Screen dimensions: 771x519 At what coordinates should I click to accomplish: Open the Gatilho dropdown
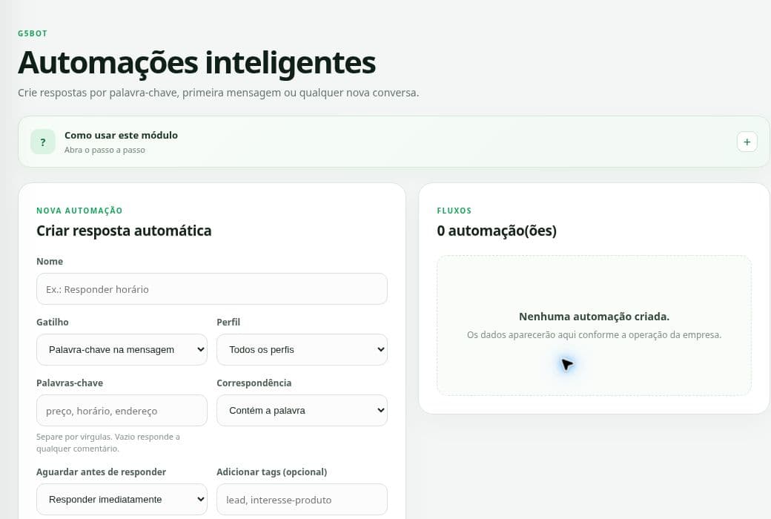(122, 350)
